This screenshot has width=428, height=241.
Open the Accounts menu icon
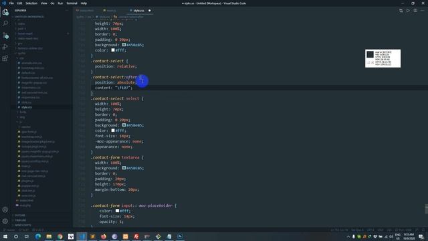pos(5,210)
